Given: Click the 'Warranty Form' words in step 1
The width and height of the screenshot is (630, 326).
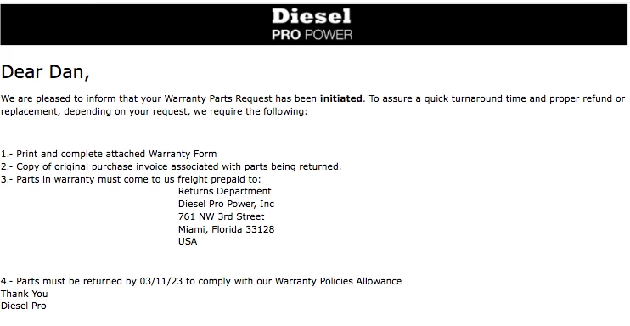Looking at the screenshot, I should coord(183,154).
